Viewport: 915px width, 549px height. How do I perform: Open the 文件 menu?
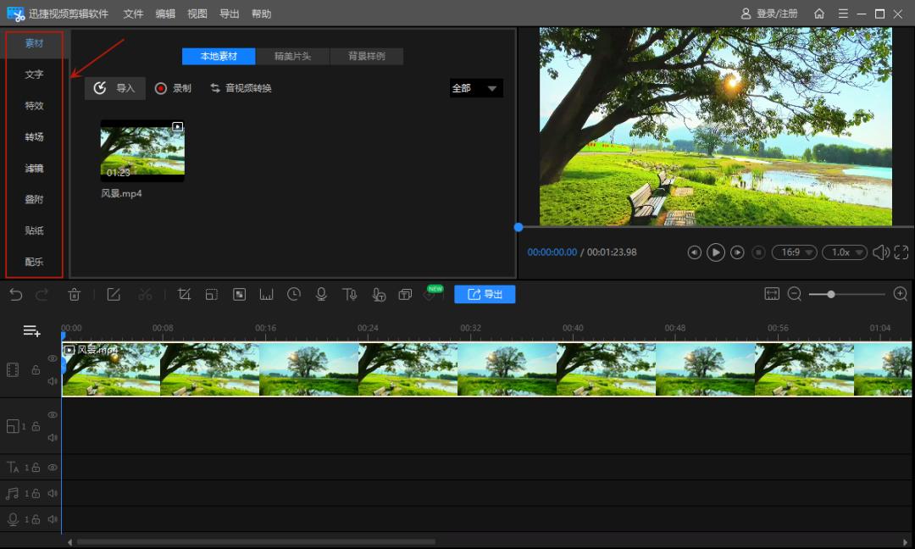pyautogui.click(x=133, y=14)
